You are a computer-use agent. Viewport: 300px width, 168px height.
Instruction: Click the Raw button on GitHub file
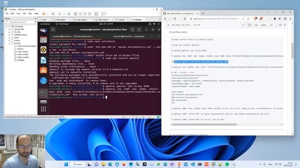tap(256, 25)
